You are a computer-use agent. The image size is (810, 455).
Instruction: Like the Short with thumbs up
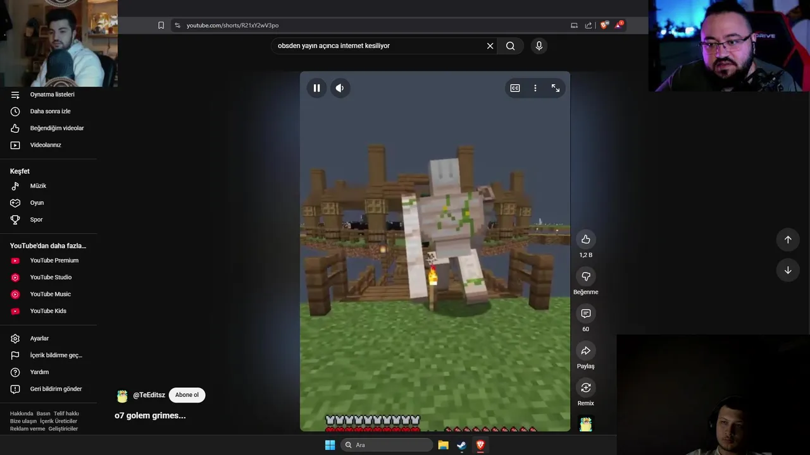586,239
